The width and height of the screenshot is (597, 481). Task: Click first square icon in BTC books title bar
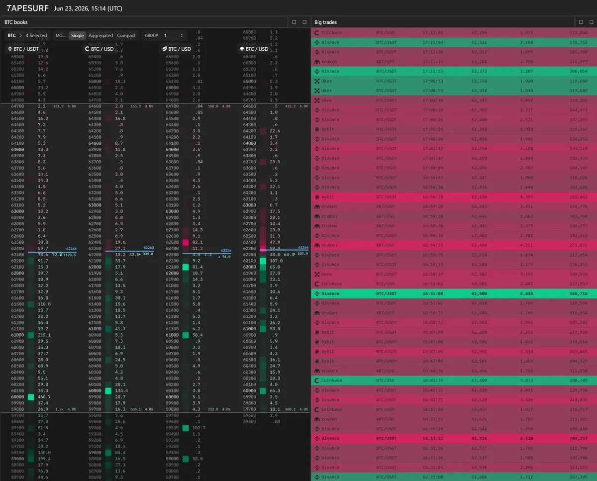tap(294, 22)
